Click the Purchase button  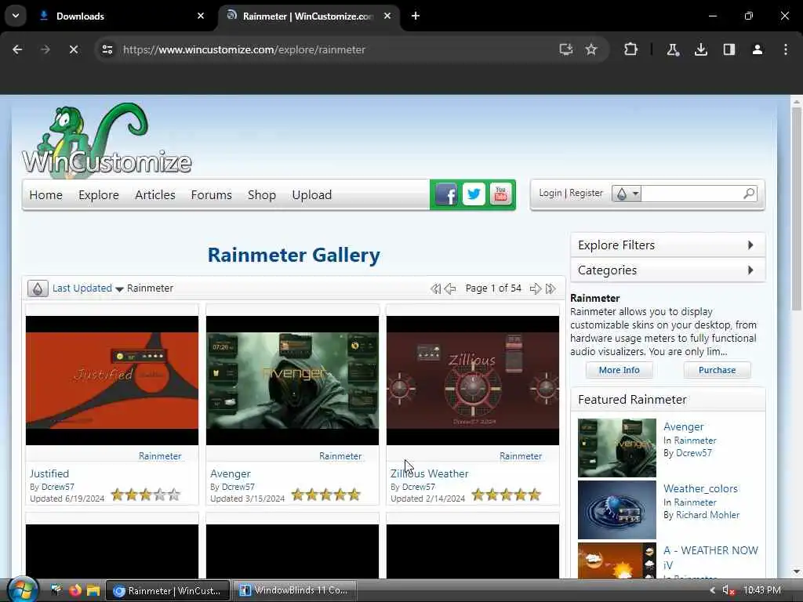coord(717,370)
